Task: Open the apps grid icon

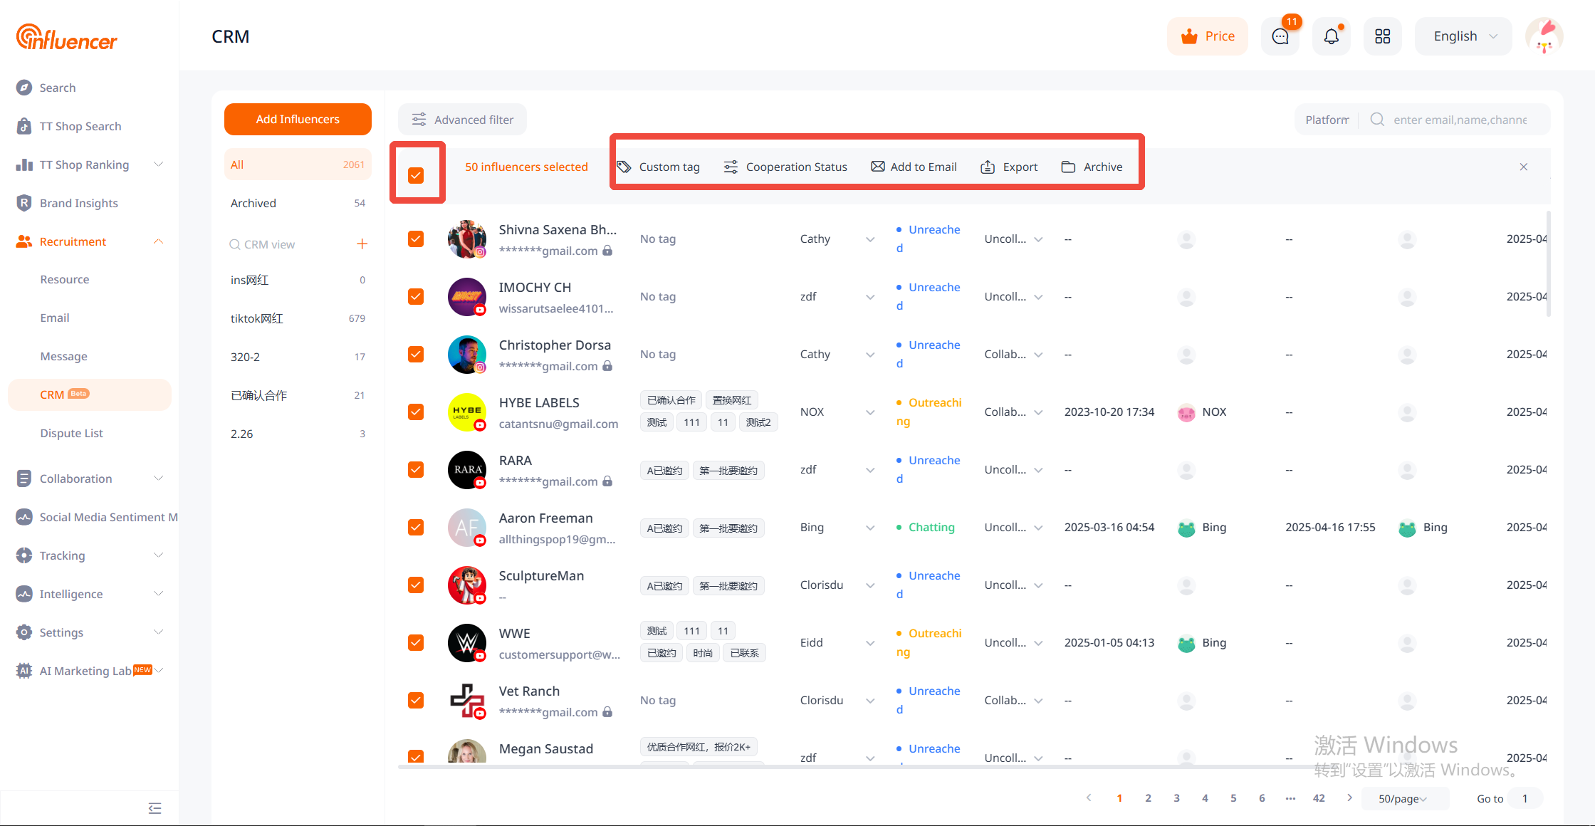Action: pyautogui.click(x=1382, y=36)
